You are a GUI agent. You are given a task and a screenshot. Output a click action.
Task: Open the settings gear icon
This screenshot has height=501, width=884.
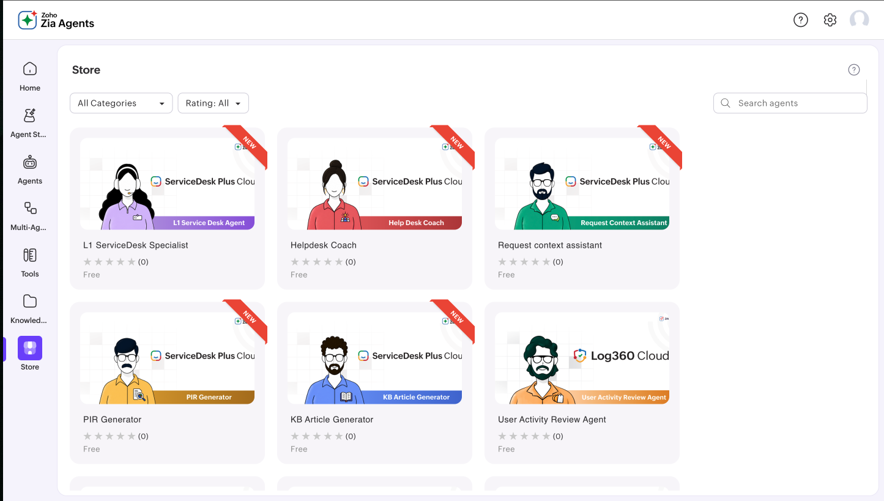pos(830,20)
